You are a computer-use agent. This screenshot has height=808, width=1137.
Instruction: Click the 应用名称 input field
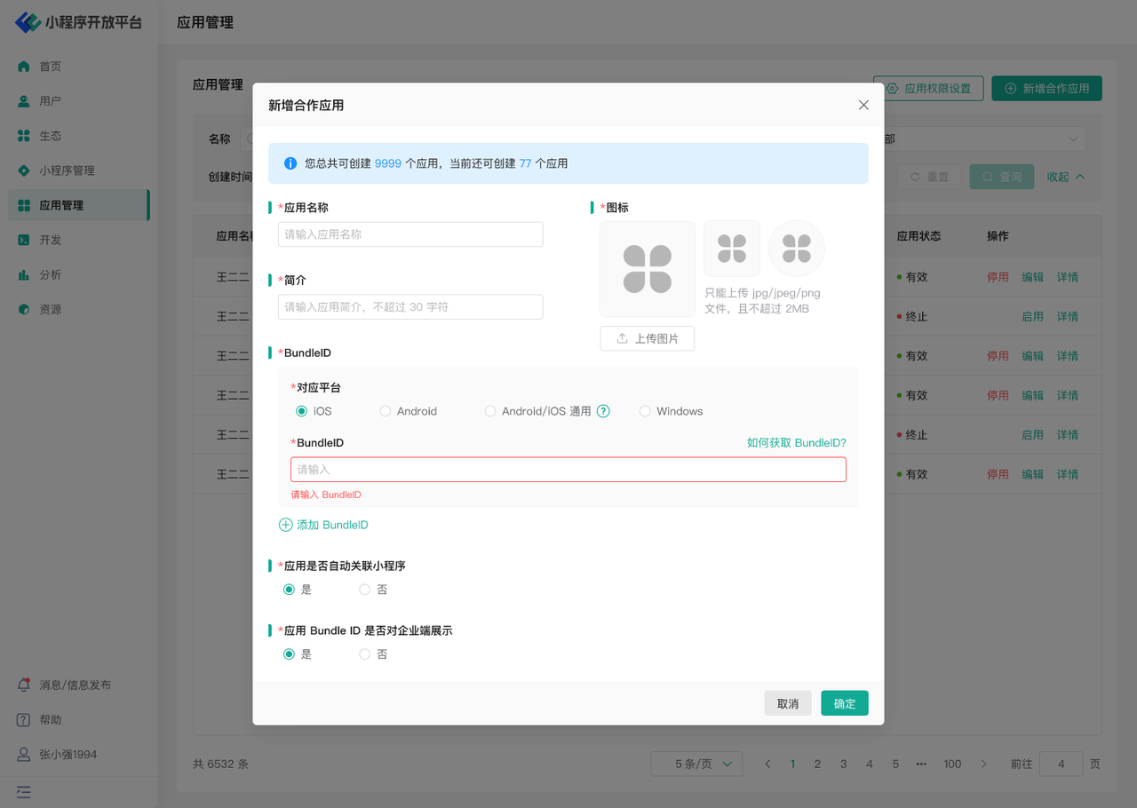click(x=410, y=234)
